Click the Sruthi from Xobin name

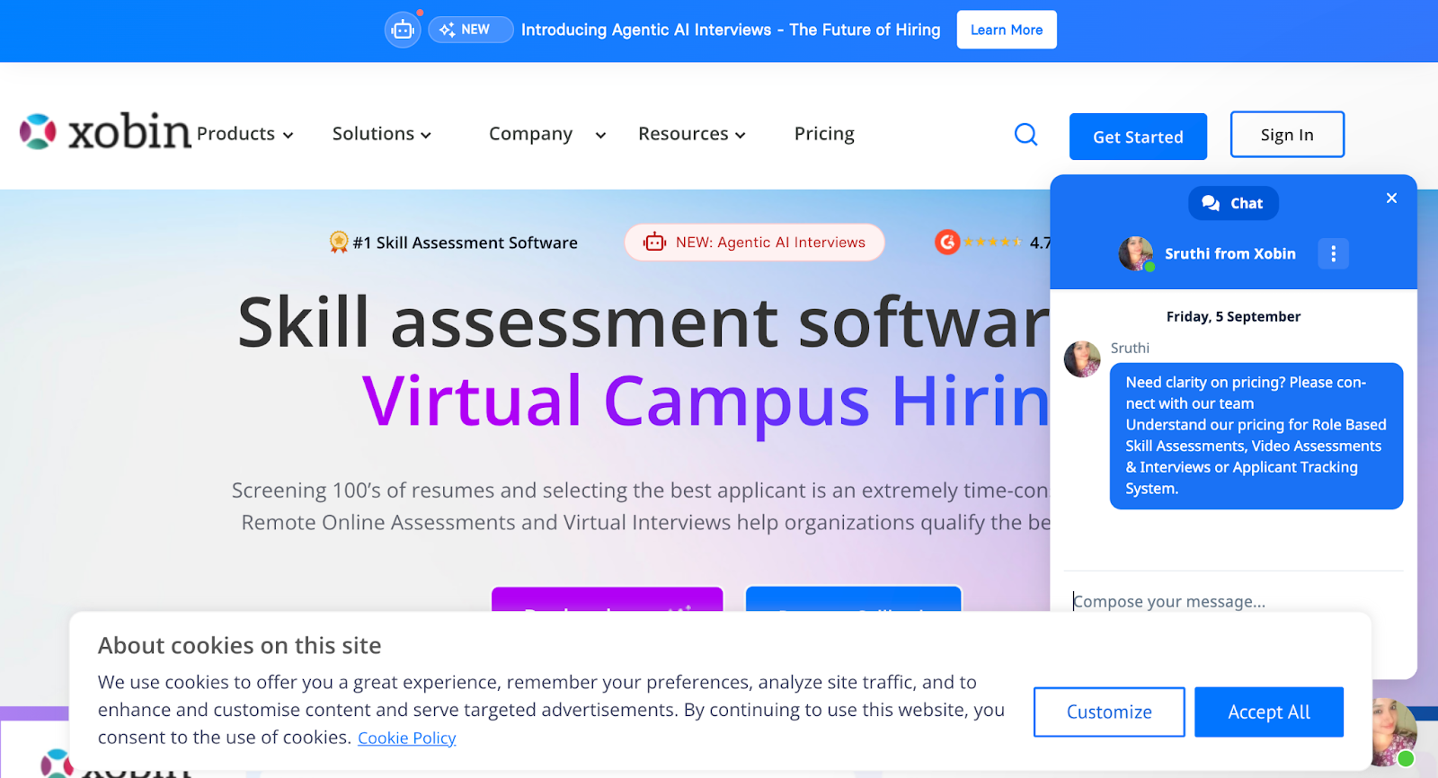(1230, 253)
